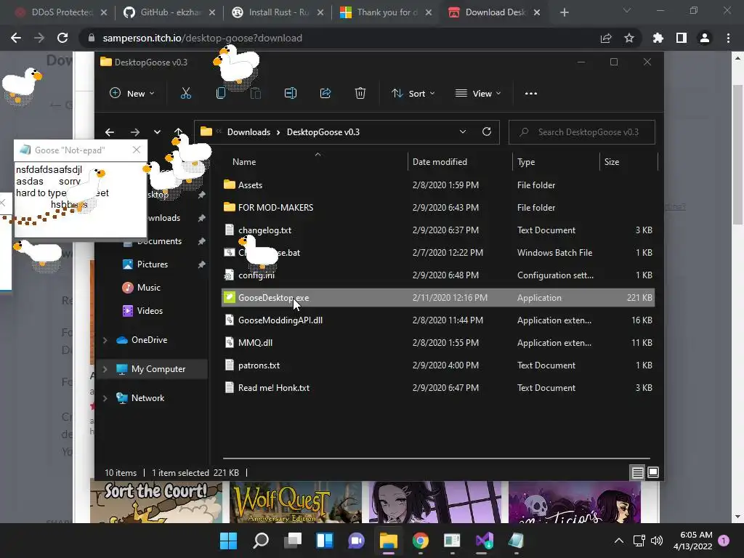The width and height of the screenshot is (744, 558).
Task: Open a new Chrome tab
Action: [564, 12]
